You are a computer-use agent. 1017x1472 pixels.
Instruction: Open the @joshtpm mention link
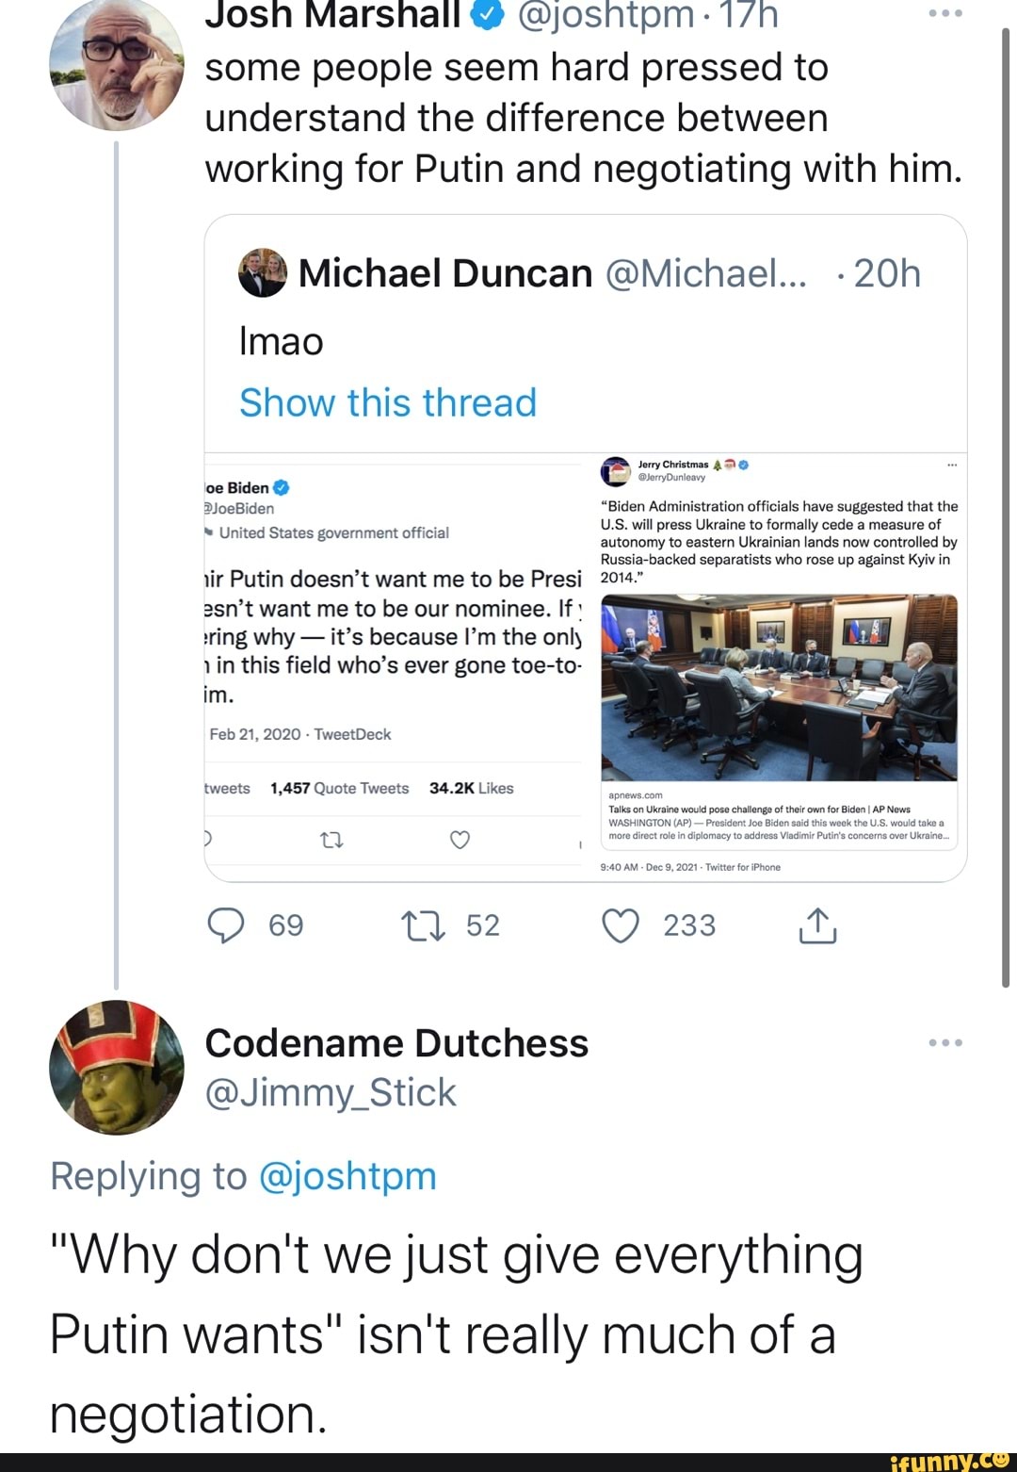347,1176
